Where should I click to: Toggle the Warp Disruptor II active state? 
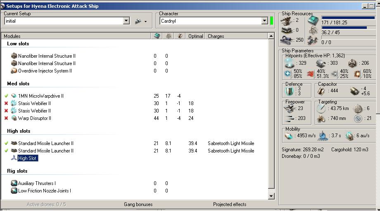click(6, 118)
